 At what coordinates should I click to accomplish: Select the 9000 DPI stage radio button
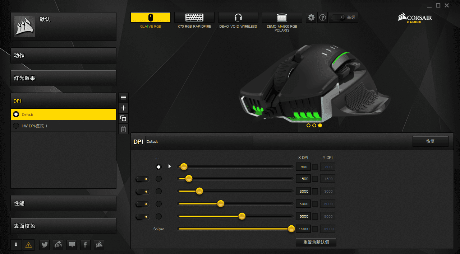[158, 216]
